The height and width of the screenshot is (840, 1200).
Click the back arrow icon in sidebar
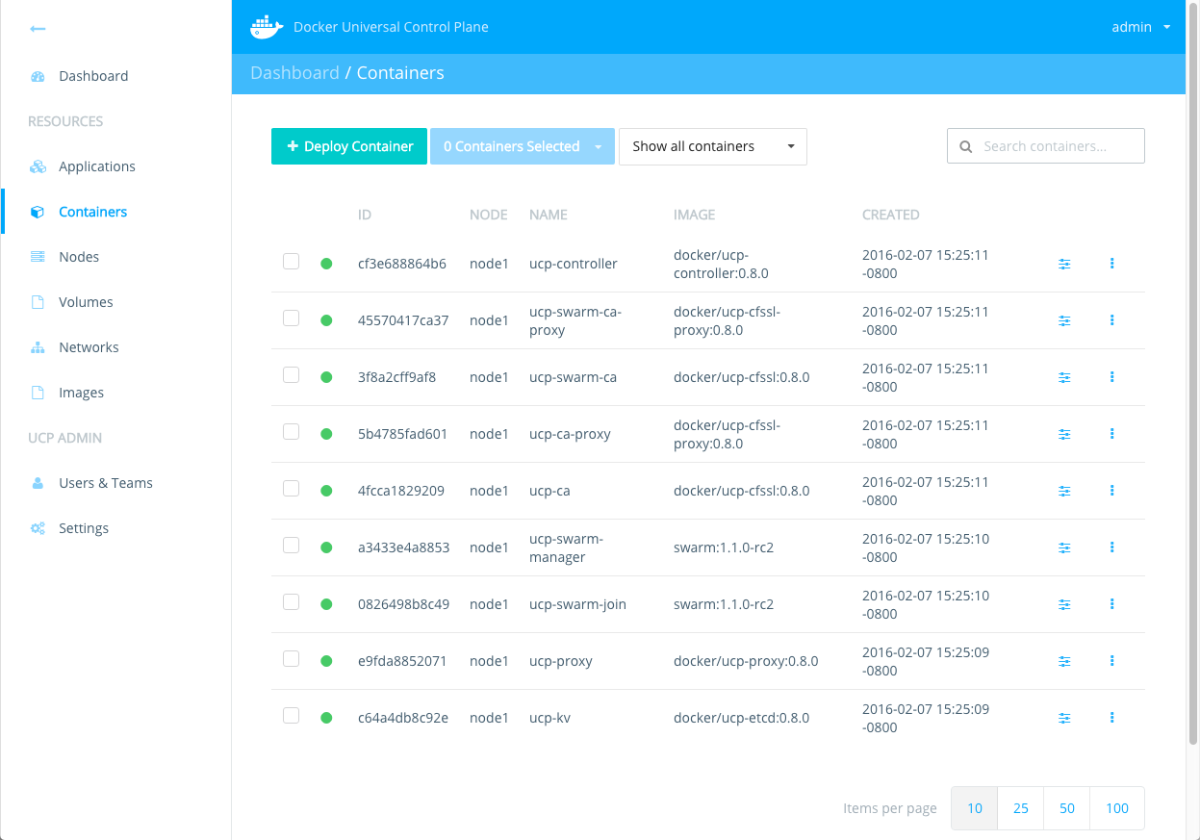(x=38, y=29)
